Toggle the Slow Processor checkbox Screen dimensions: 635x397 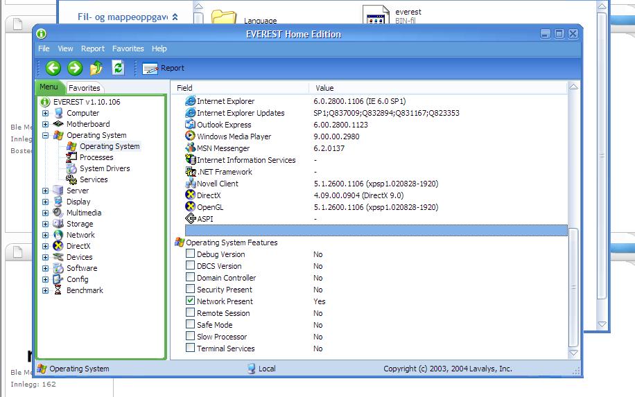[190, 336]
